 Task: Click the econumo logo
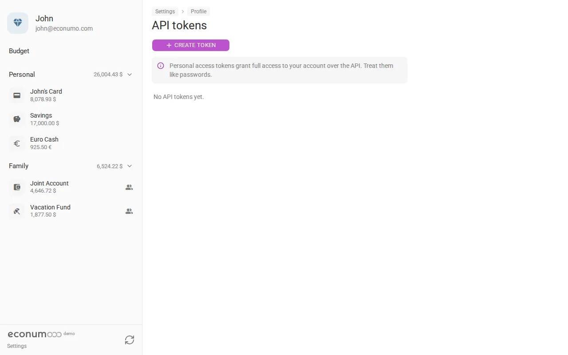pyautogui.click(x=35, y=334)
